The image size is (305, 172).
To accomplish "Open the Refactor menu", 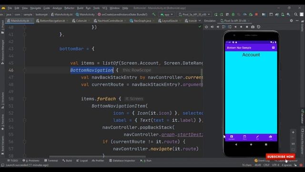I will 69,8.
